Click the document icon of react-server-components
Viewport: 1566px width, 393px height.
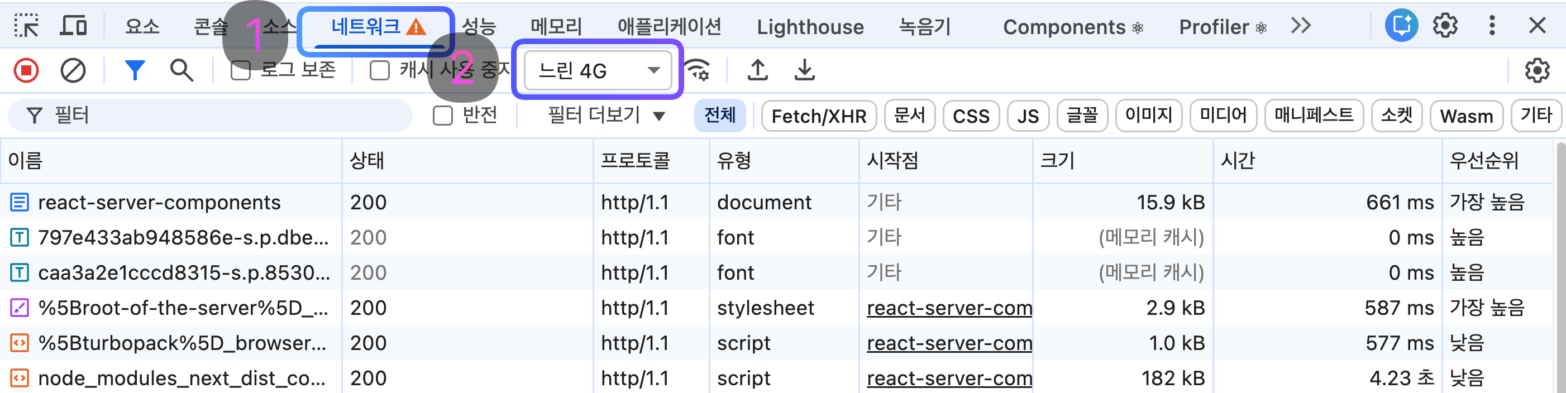pyautogui.click(x=20, y=202)
